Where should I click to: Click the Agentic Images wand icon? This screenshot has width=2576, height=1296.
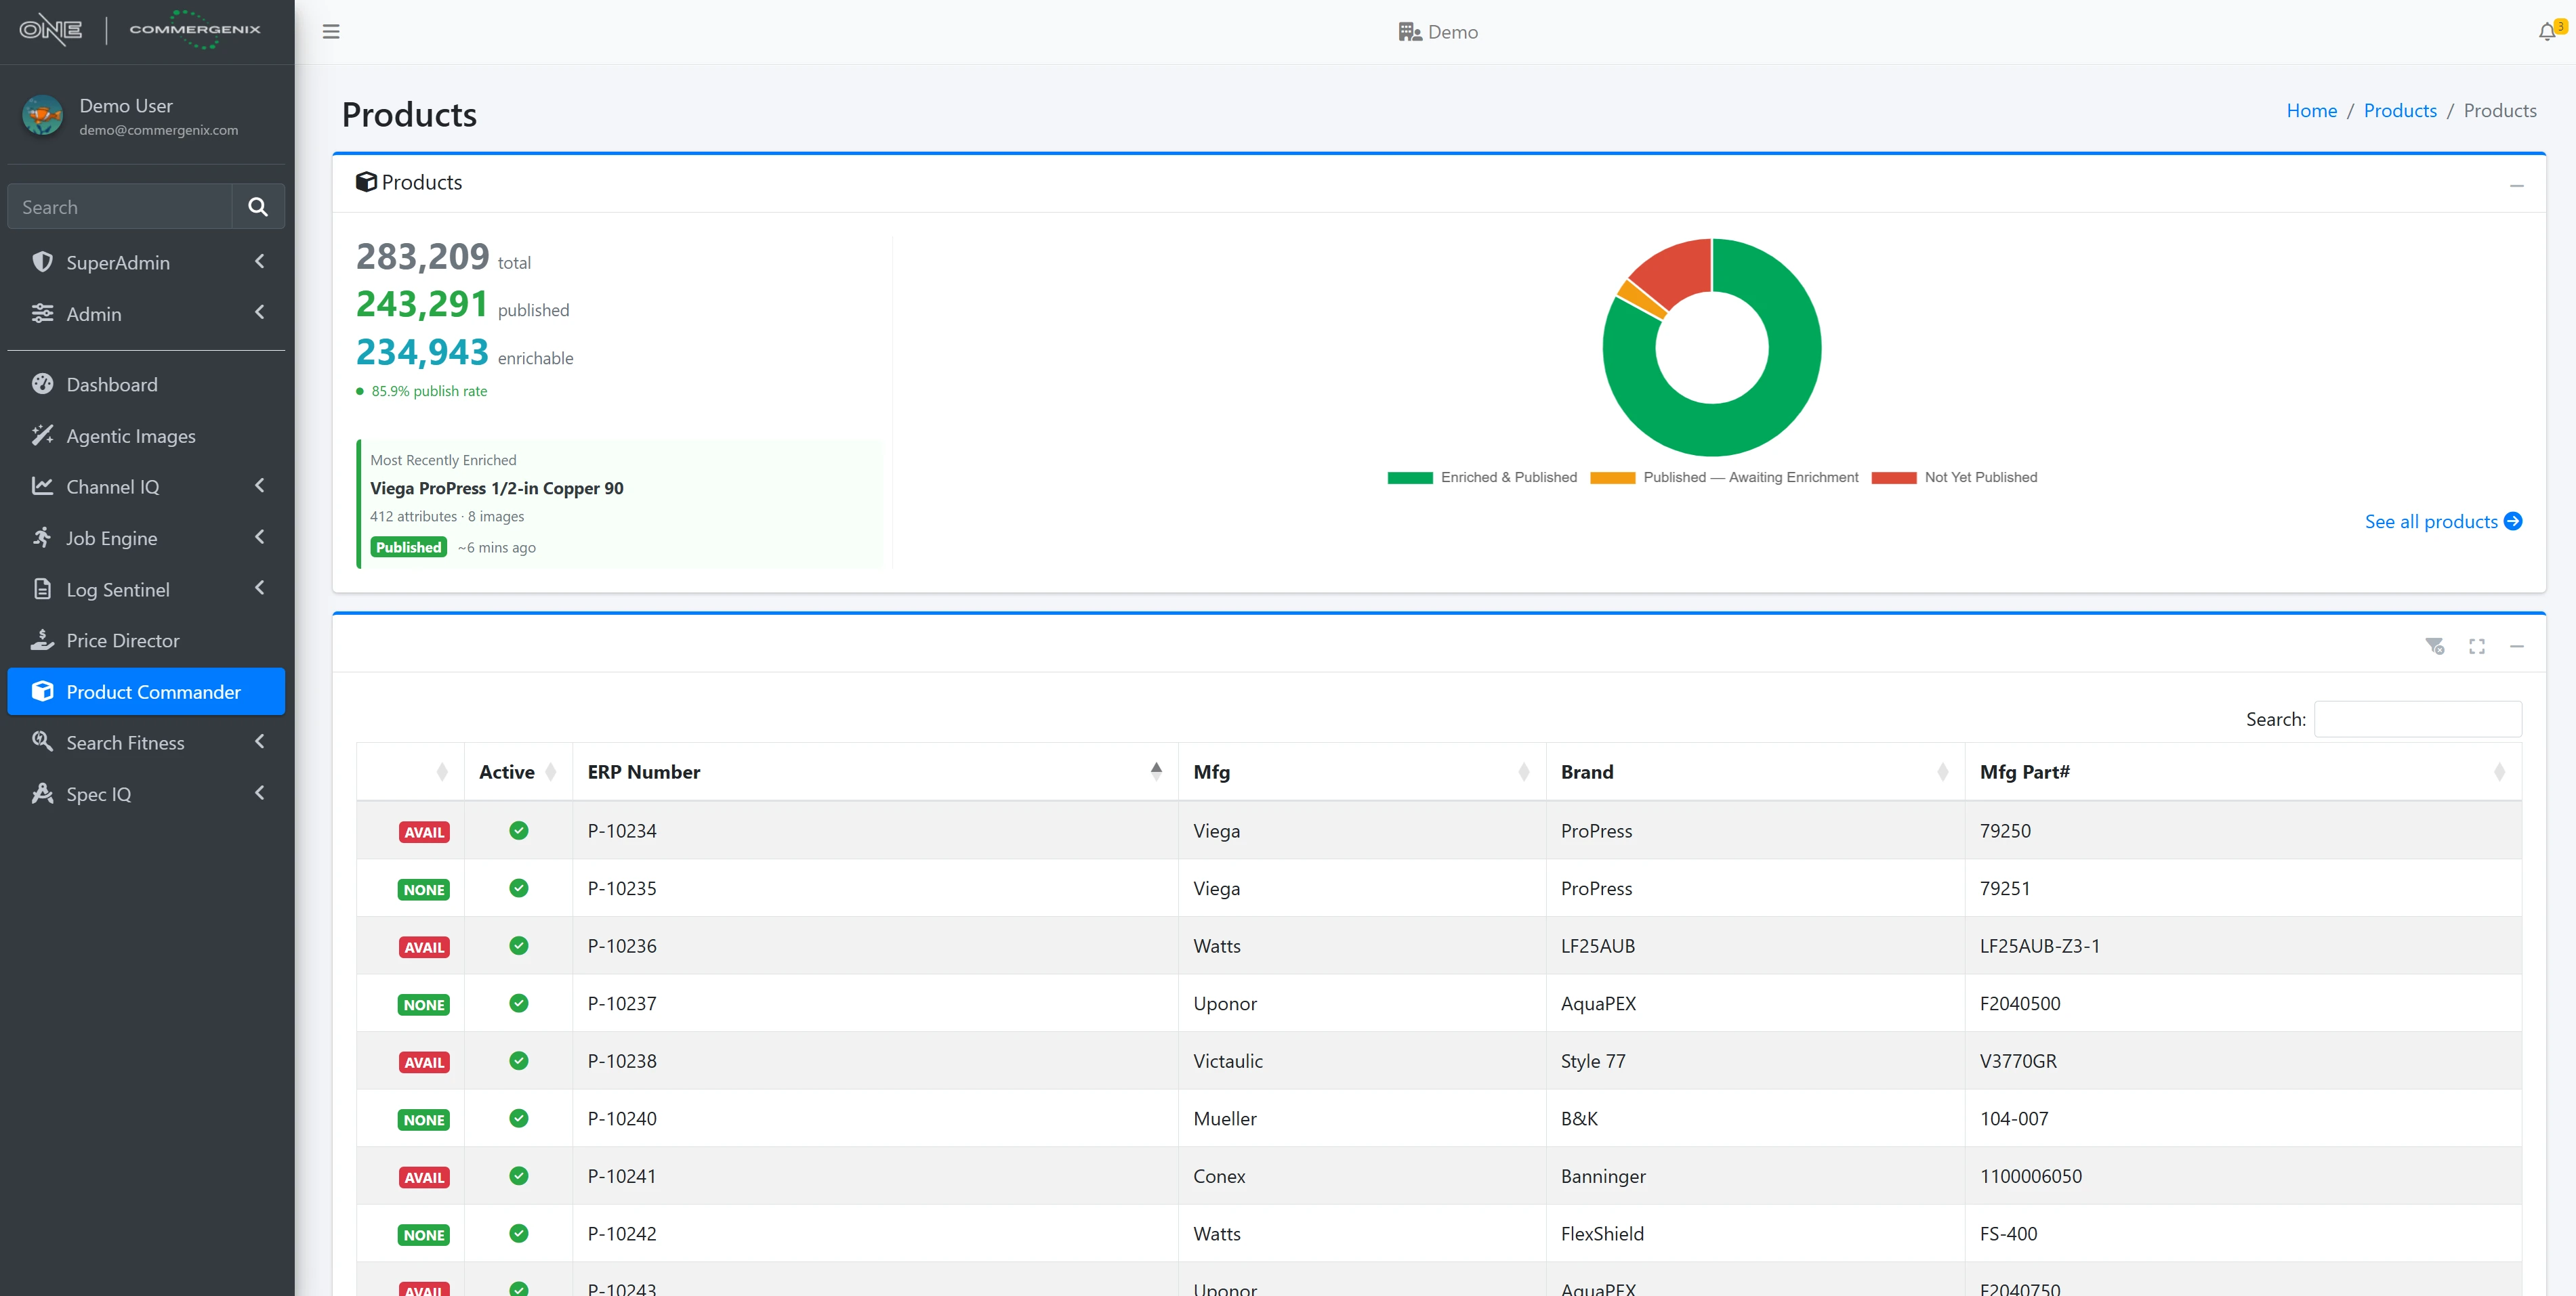point(42,435)
